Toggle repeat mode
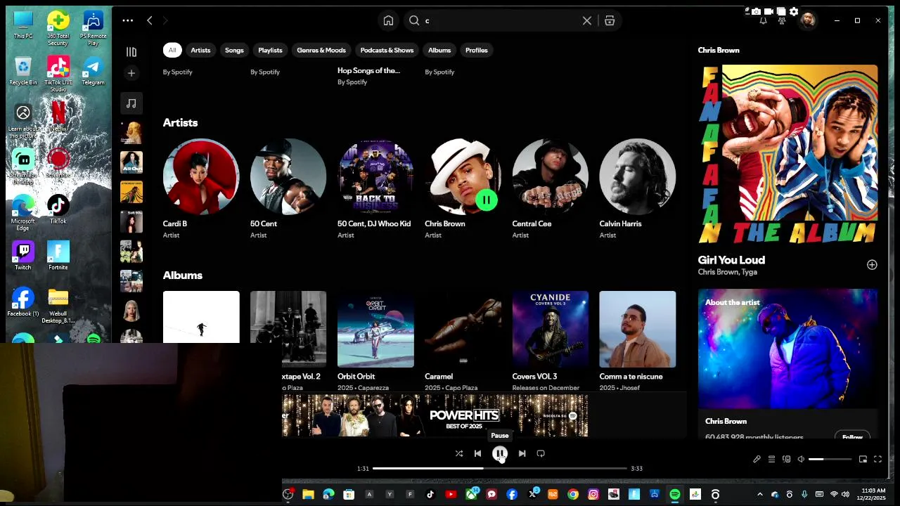Screen dimensions: 900x506 point(541,453)
